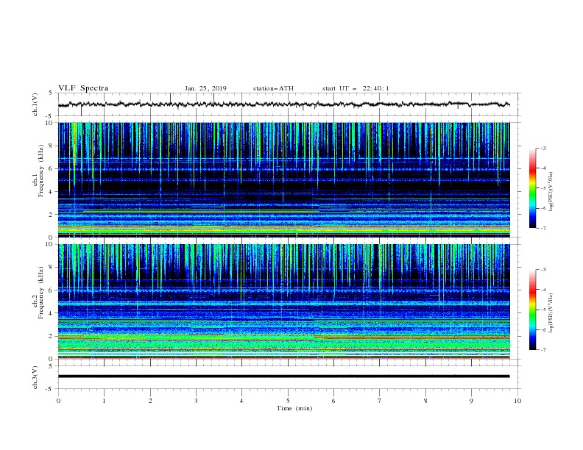Click inside the ch.2 spectrogram panel
The image size is (583, 450).
(x=283, y=301)
